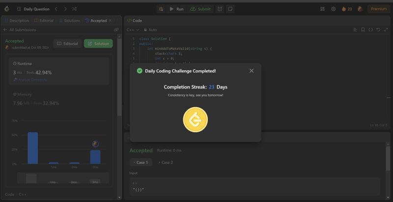Run the code
This screenshot has height=202, width=393.
pyautogui.click(x=176, y=9)
